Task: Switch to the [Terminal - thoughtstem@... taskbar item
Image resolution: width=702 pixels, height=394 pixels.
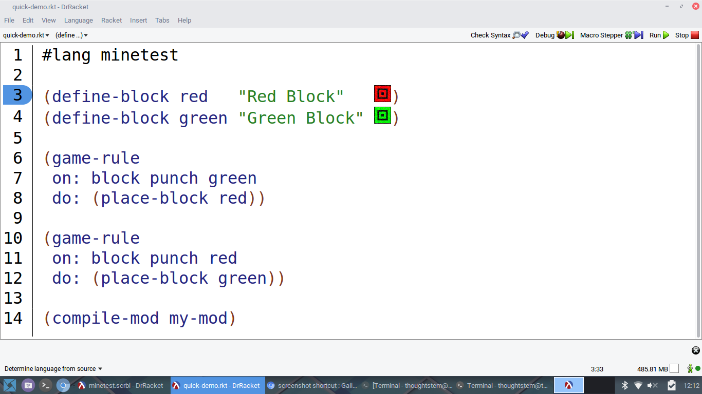Action: tap(407, 385)
